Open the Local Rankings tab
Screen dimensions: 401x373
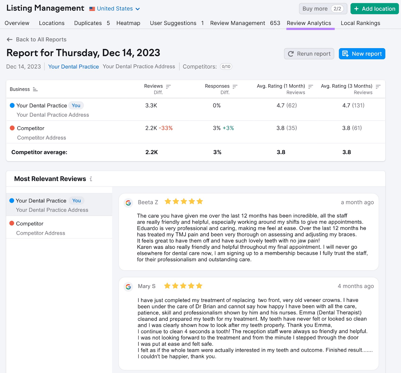360,23
